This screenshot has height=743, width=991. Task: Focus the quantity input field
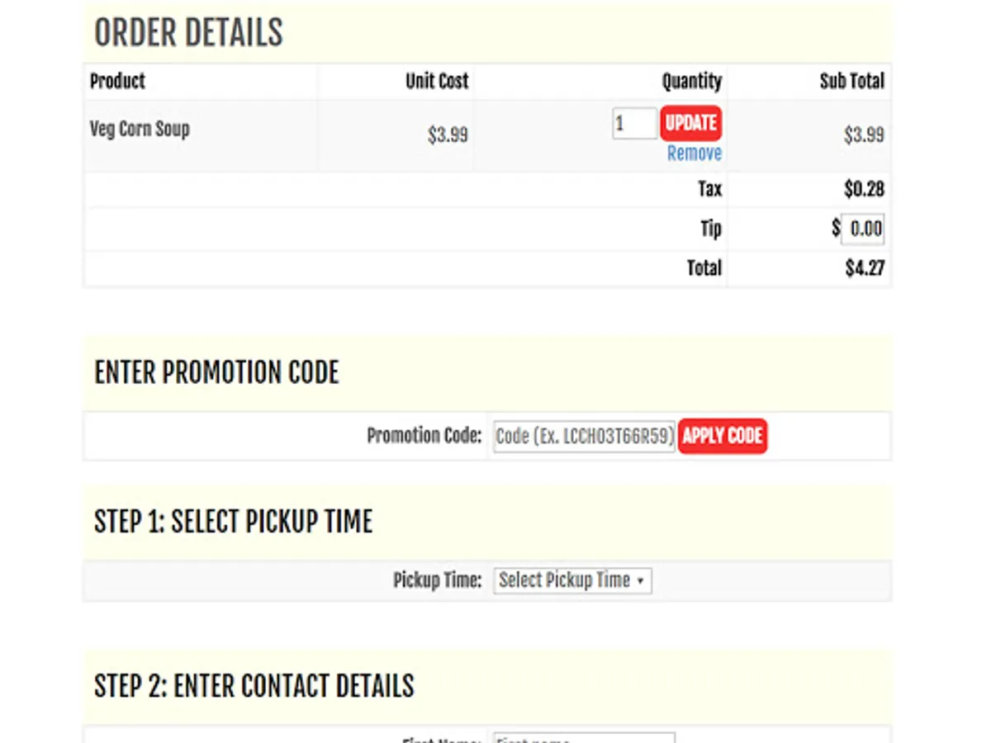633,124
